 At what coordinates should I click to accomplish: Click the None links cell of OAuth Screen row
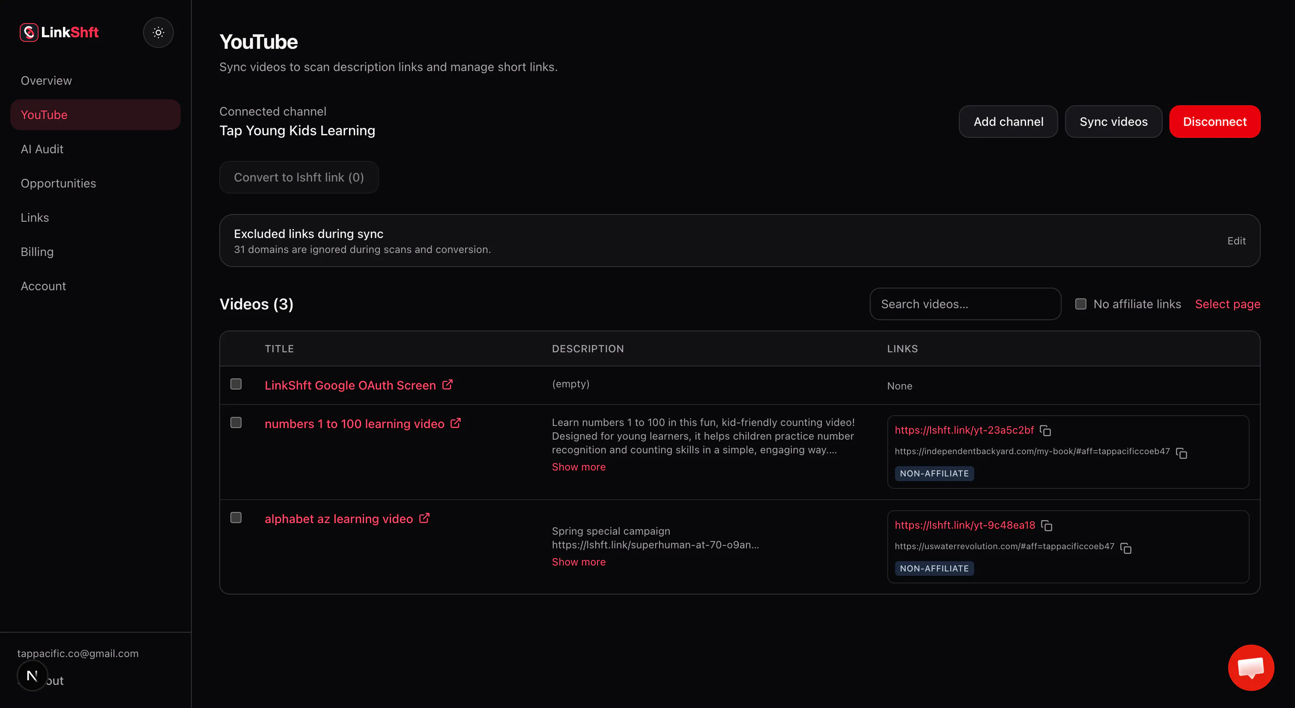pos(899,386)
